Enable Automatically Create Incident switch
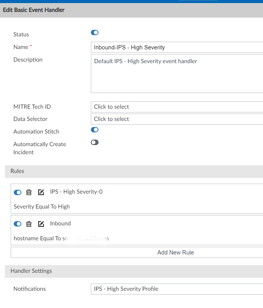263x308 pixels. (95, 142)
